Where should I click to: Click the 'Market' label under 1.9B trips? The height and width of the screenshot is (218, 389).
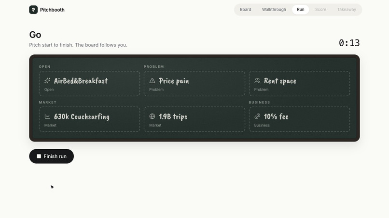tap(155, 125)
